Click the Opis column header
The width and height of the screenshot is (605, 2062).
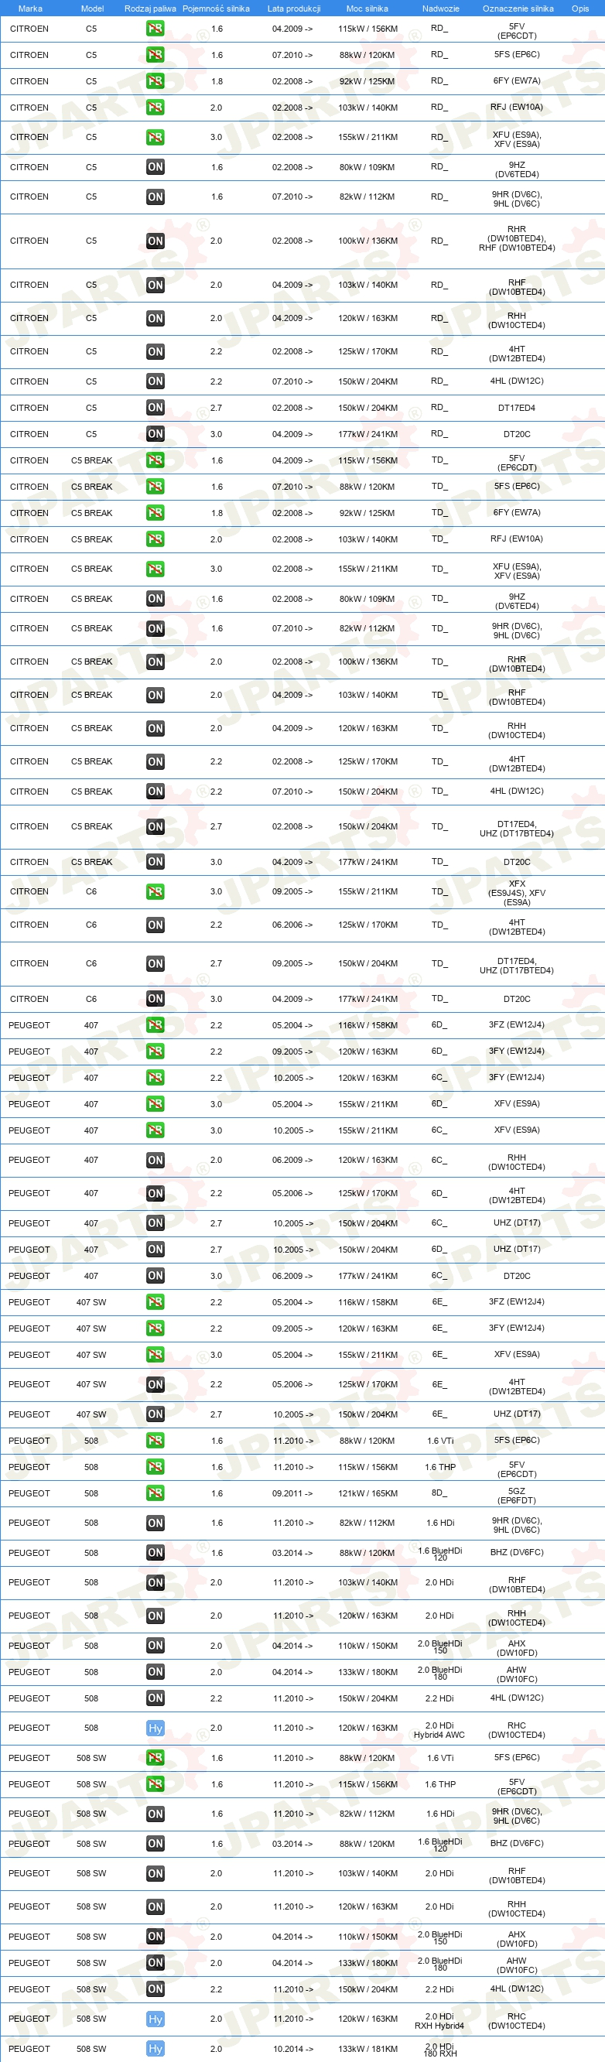pos(580,9)
